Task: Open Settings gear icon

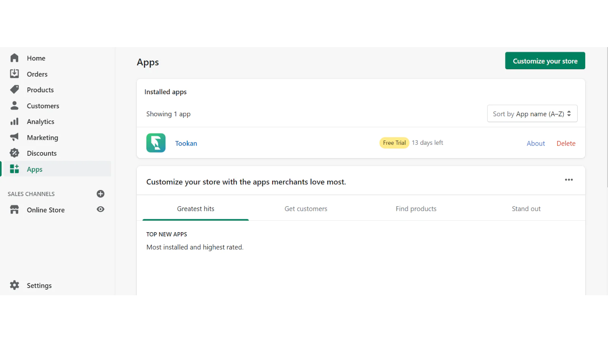Action: pyautogui.click(x=14, y=285)
